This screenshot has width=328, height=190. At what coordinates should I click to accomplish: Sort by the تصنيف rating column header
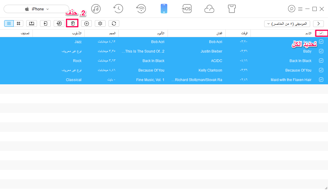[x=25, y=33]
